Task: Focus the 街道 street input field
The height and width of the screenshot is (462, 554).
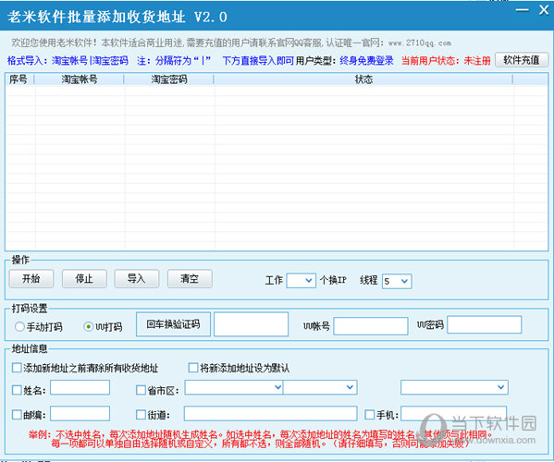Action: pos(270,414)
